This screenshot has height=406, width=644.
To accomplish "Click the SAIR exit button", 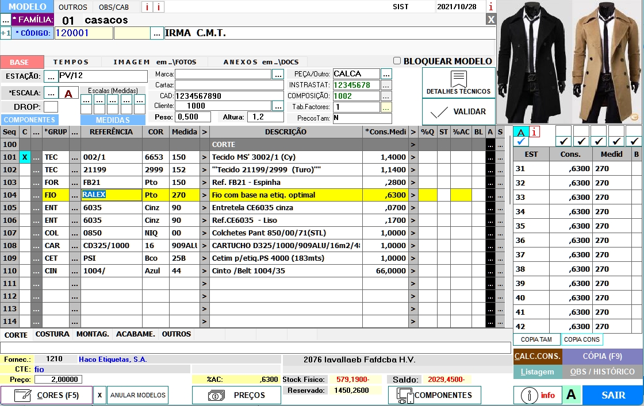I will click(612, 395).
